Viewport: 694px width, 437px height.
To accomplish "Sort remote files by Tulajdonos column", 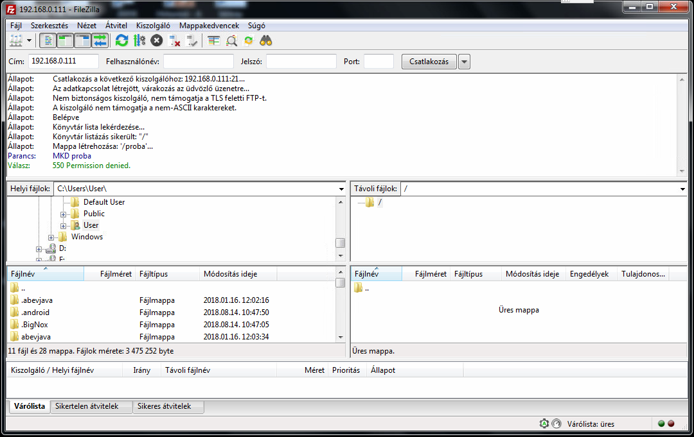I will tap(643, 274).
